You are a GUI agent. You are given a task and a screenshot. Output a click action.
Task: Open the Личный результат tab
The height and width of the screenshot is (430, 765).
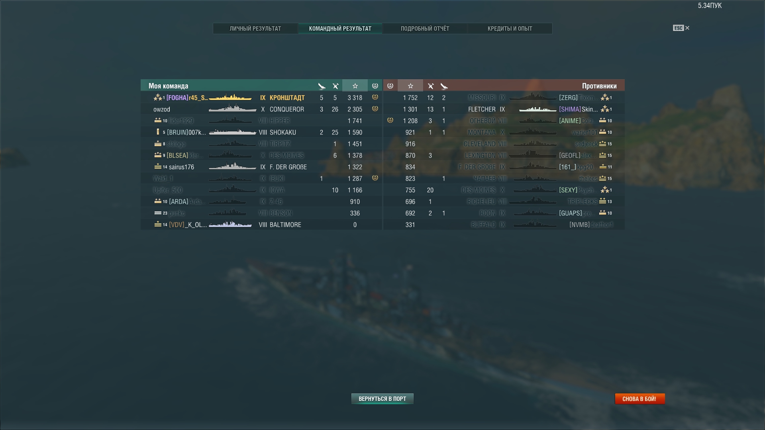point(255,28)
